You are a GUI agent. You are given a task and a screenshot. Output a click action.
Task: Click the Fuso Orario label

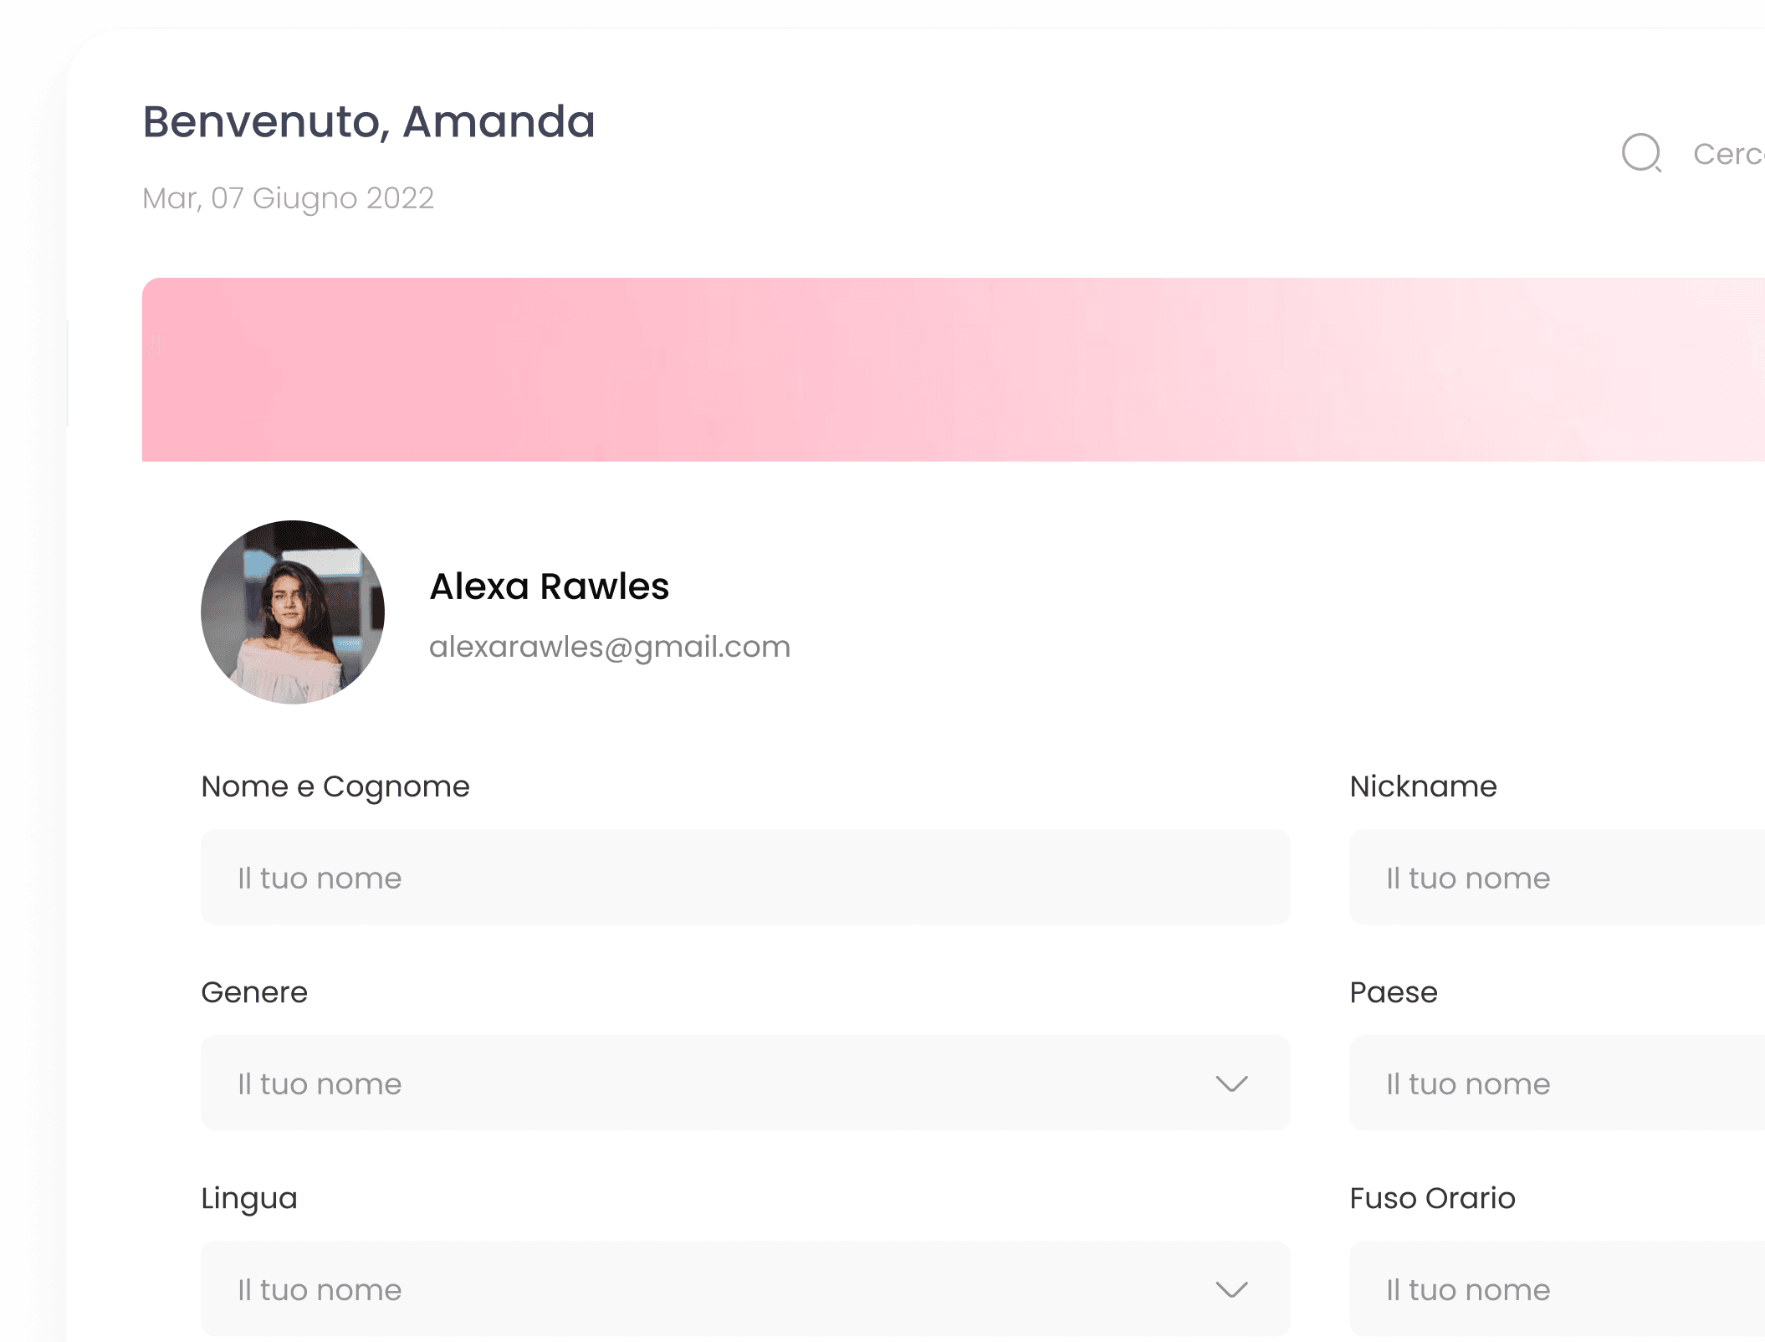coord(1432,1198)
